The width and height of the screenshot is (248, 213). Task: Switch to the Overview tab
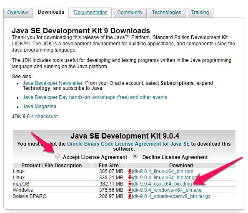click(18, 12)
